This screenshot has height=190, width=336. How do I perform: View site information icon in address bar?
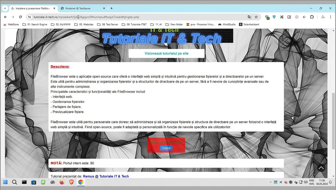pyautogui.click(x=29, y=17)
